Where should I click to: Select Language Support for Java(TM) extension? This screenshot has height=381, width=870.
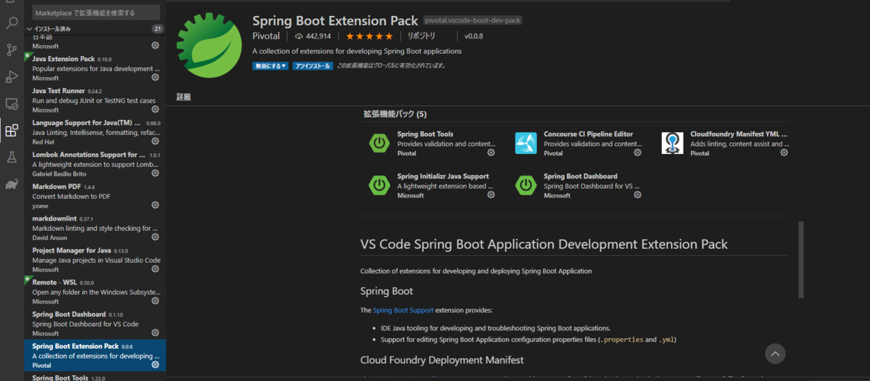(x=95, y=131)
